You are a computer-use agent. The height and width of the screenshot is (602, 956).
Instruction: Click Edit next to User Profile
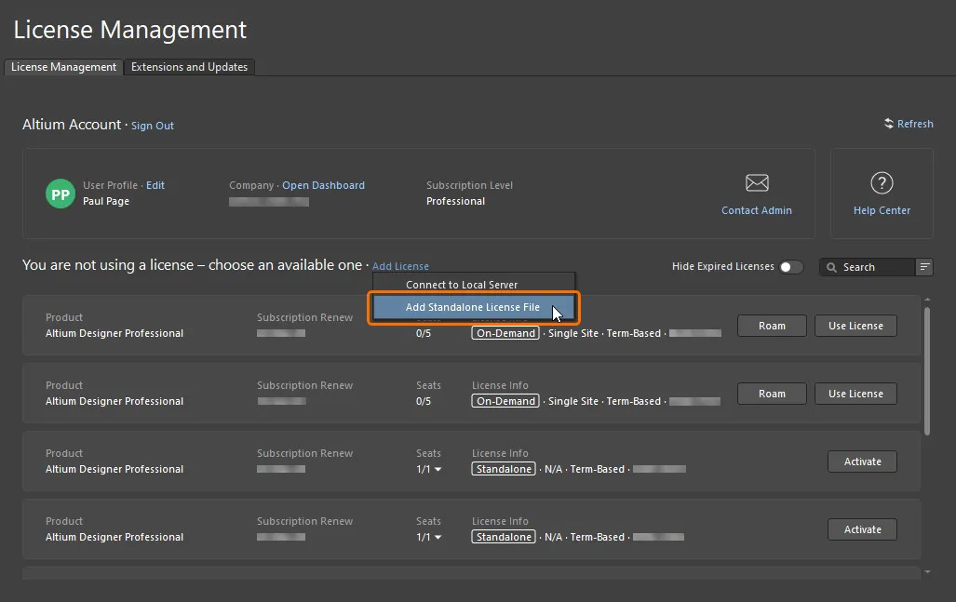pos(155,185)
